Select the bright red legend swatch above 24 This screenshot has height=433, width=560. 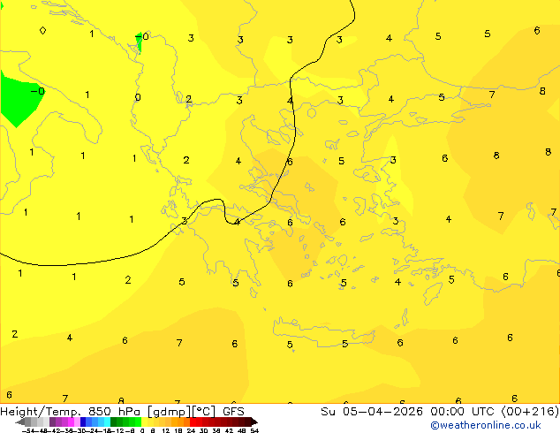point(193,422)
